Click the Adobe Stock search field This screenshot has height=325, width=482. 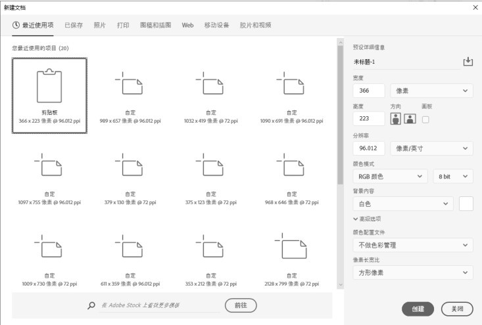[x=160, y=305]
